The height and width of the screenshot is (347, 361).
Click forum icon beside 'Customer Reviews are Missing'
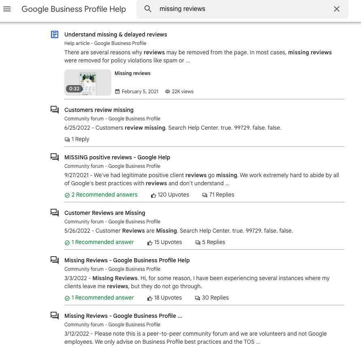(x=55, y=212)
